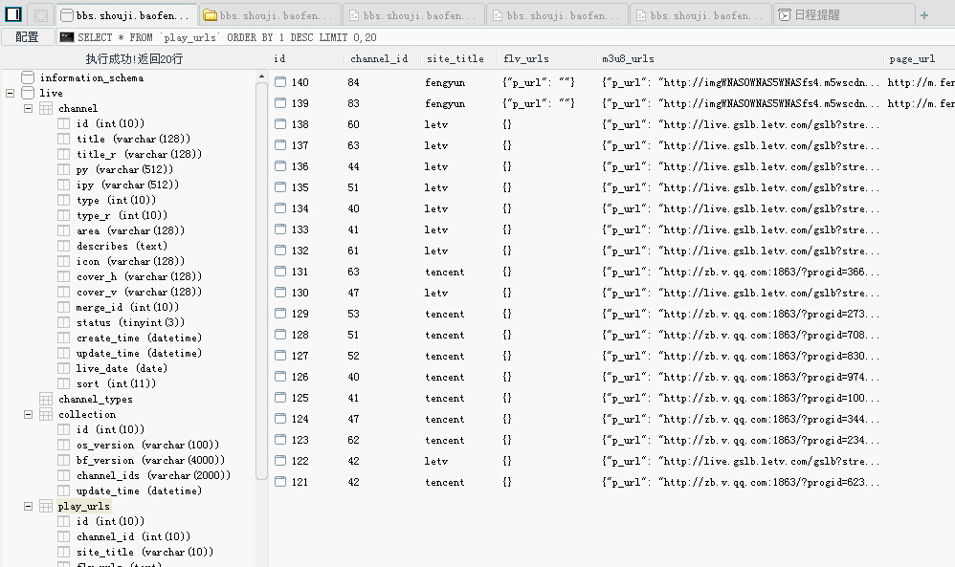Collapse the play_urls table node
Image resolution: width=955 pixels, height=567 pixels.
pos(28,506)
